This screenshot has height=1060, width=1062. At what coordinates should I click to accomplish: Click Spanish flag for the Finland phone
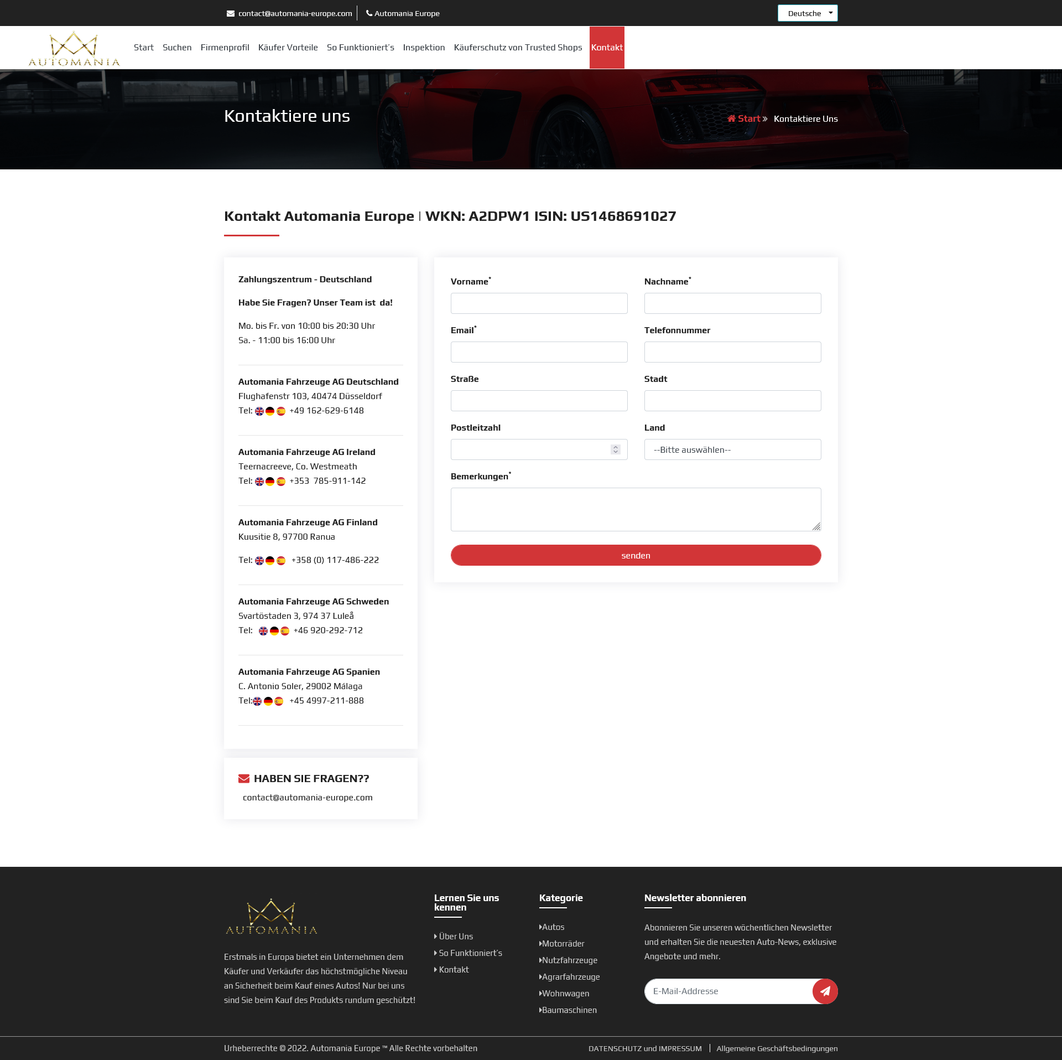281,561
